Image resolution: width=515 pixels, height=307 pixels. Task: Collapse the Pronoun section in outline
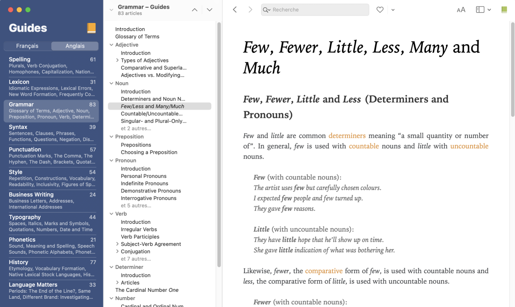112,161
